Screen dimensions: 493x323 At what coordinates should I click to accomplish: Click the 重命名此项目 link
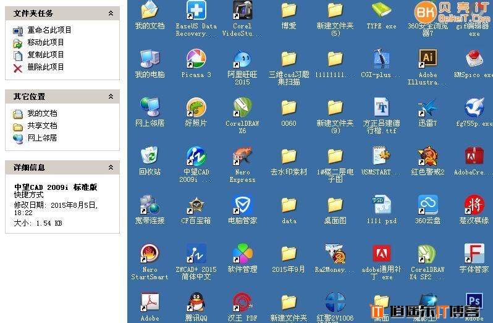point(49,30)
